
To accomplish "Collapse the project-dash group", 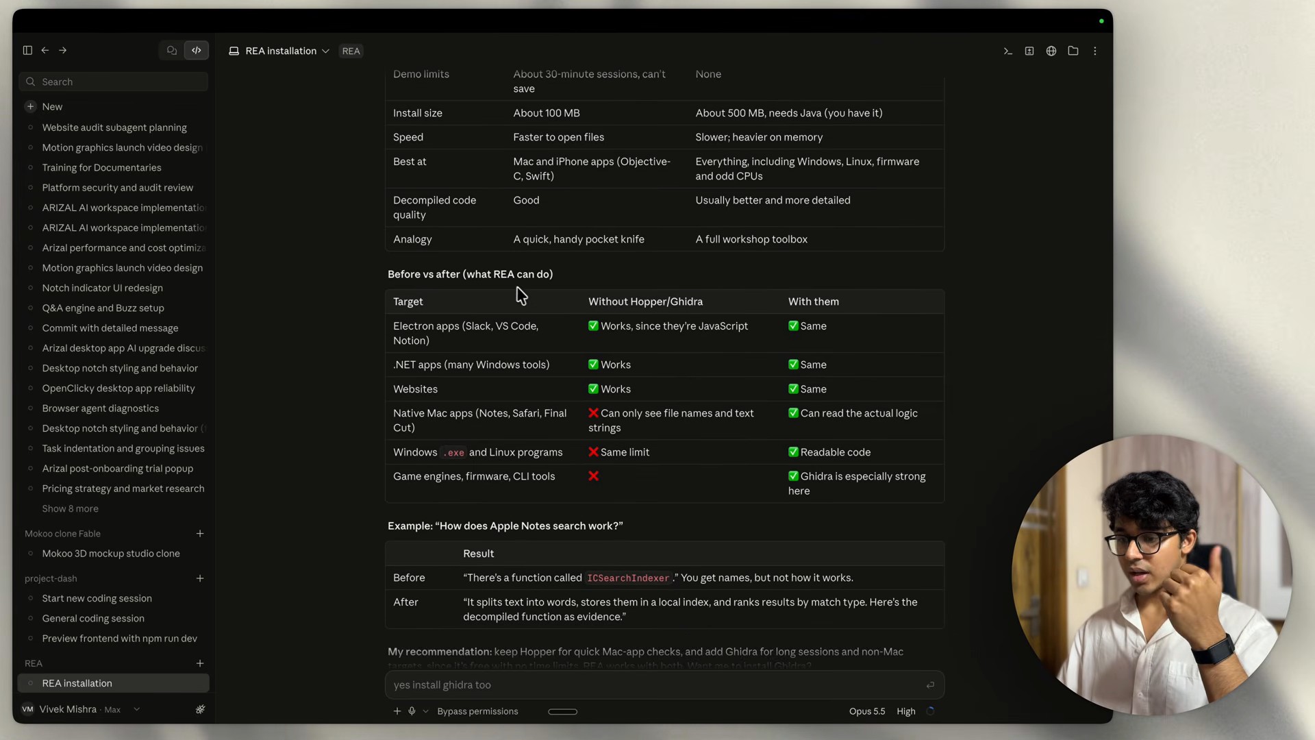I will point(51,578).
